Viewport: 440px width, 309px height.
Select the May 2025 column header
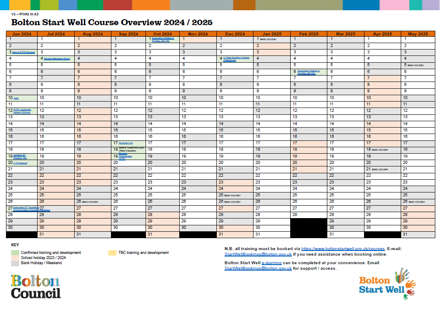[x=418, y=34]
